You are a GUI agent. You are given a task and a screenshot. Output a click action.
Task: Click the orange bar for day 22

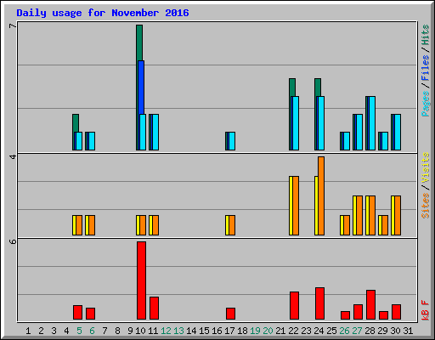pos(296,206)
